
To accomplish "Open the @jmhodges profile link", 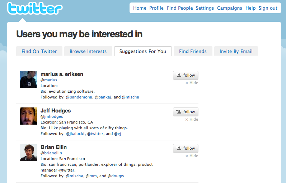I will click(x=52, y=116).
